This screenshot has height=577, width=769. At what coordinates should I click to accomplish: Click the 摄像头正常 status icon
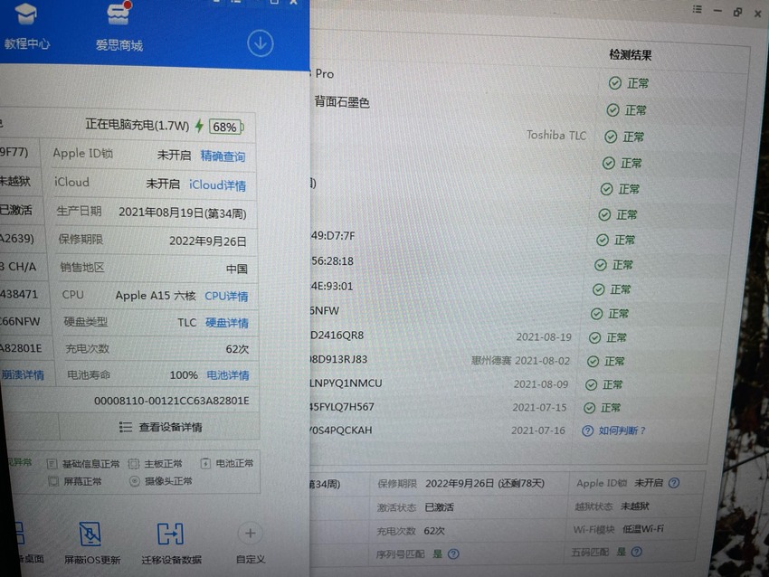(x=135, y=481)
